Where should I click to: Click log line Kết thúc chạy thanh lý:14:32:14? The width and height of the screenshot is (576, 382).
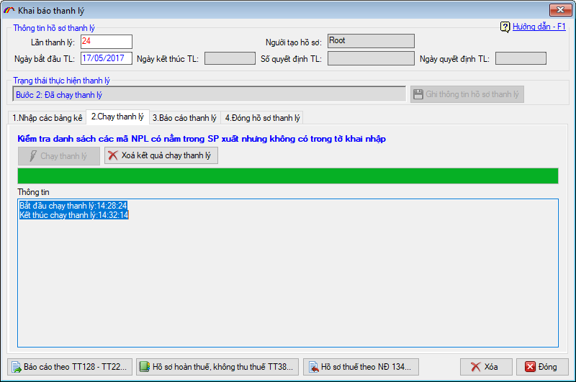74,215
